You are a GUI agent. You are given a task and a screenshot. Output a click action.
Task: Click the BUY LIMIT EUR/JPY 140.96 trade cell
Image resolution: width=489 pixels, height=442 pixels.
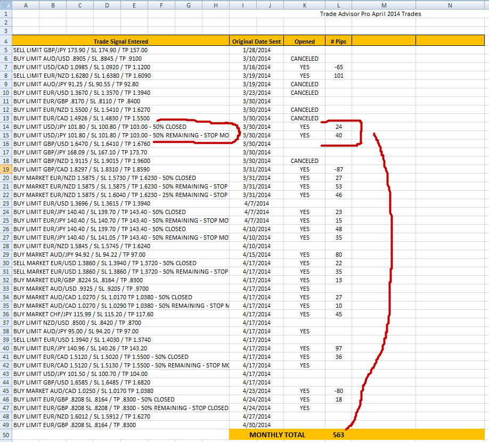(x=121, y=348)
